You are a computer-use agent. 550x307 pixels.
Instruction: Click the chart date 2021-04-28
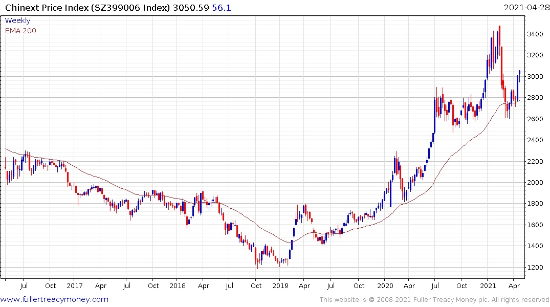click(526, 7)
